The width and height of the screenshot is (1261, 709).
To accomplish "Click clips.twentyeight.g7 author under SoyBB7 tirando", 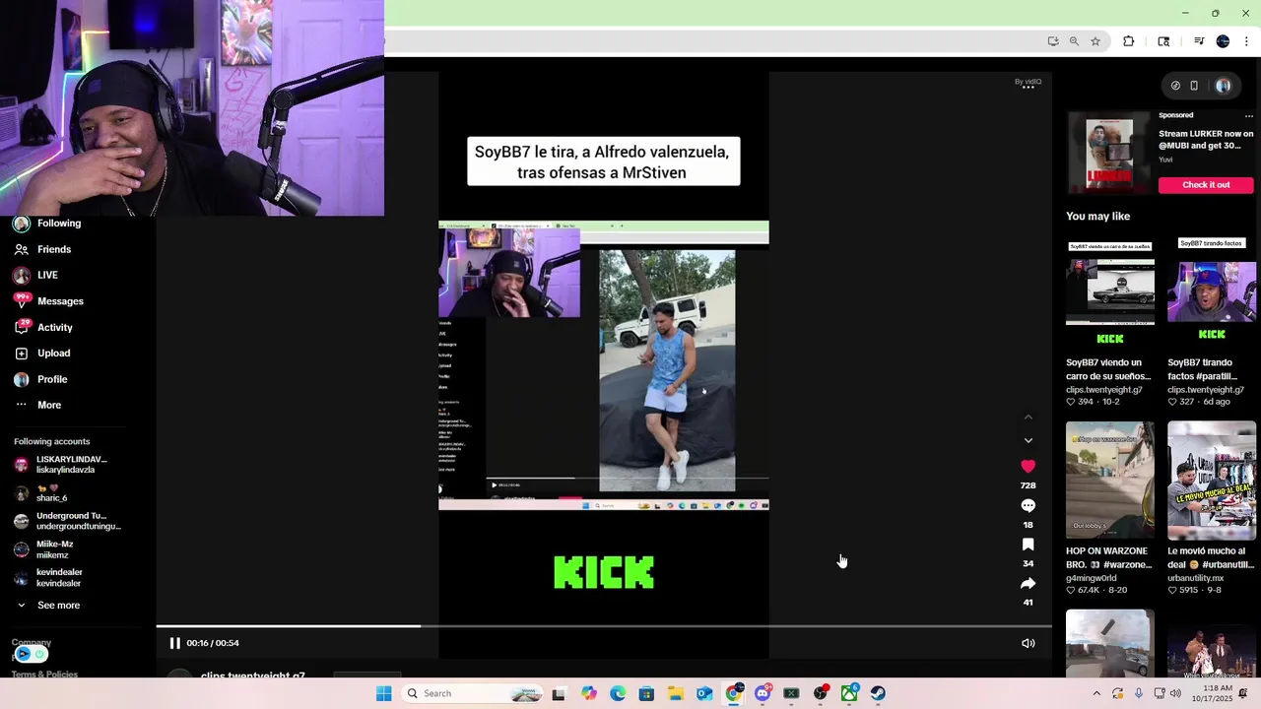I will (x=1204, y=390).
